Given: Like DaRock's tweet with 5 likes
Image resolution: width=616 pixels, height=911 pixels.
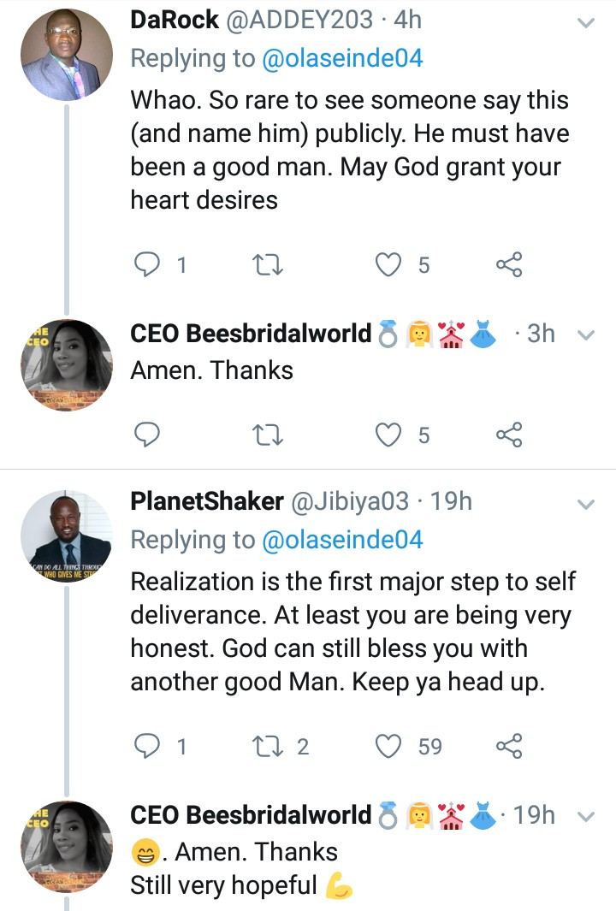Looking at the screenshot, I should click(390, 265).
